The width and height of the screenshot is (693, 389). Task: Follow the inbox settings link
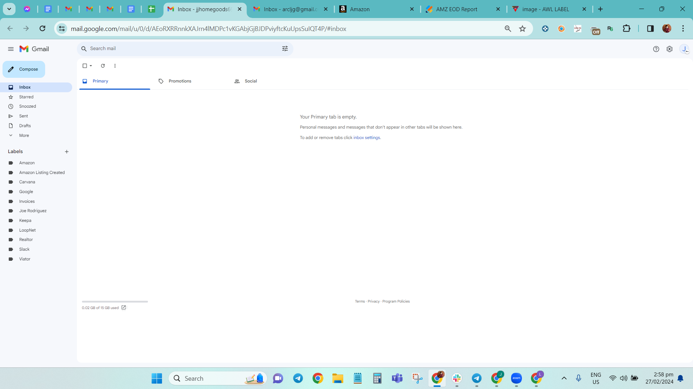point(366,138)
